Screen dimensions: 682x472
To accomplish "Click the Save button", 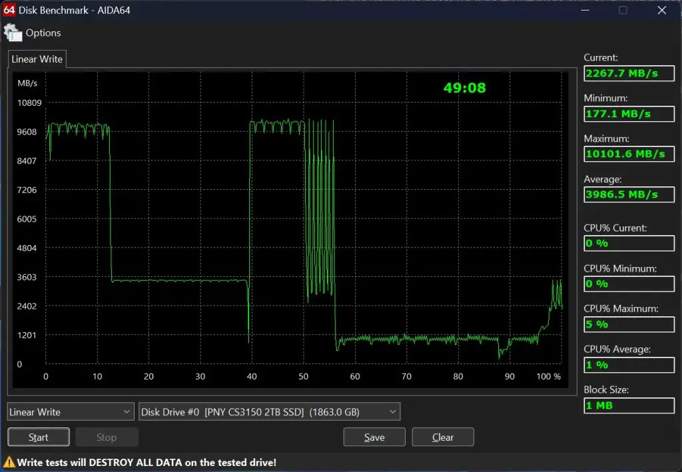I will point(374,437).
